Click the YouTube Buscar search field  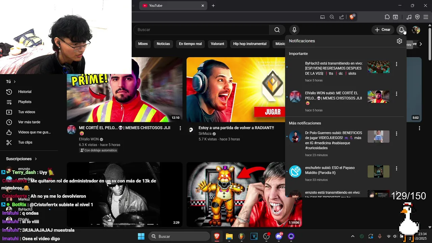point(202,30)
